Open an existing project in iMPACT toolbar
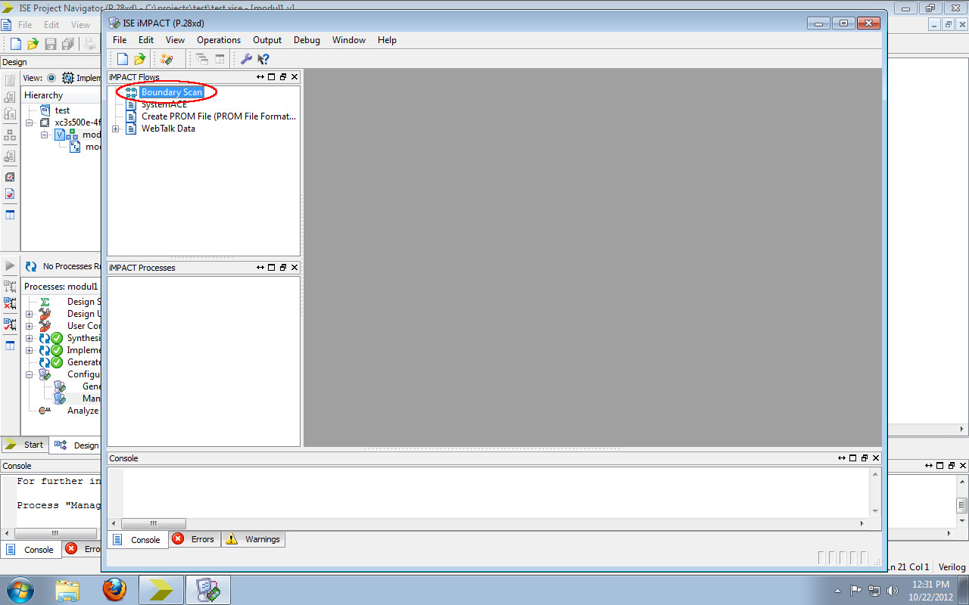 139,58
